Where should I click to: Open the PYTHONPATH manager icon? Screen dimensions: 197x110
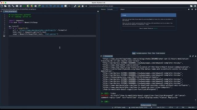click(79, 6)
